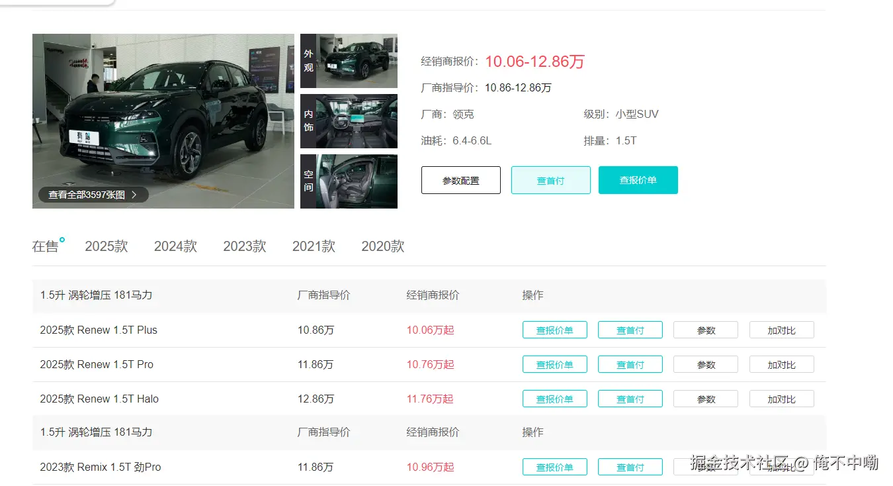Click the 参数配置 button
Image resolution: width=893 pixels, height=486 pixels.
coord(460,180)
